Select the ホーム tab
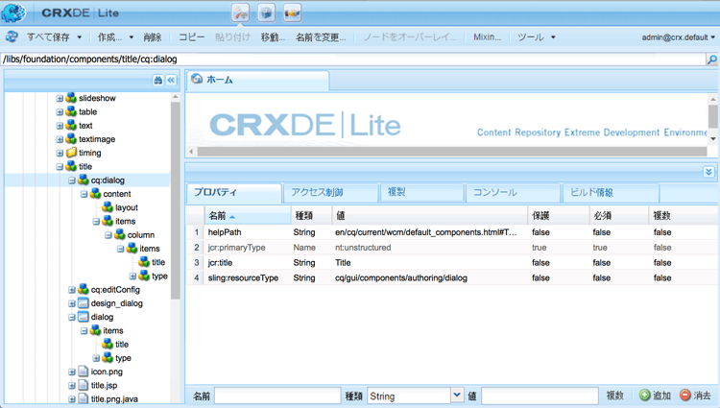Image resolution: width=720 pixels, height=408 pixels. pyautogui.click(x=258, y=80)
